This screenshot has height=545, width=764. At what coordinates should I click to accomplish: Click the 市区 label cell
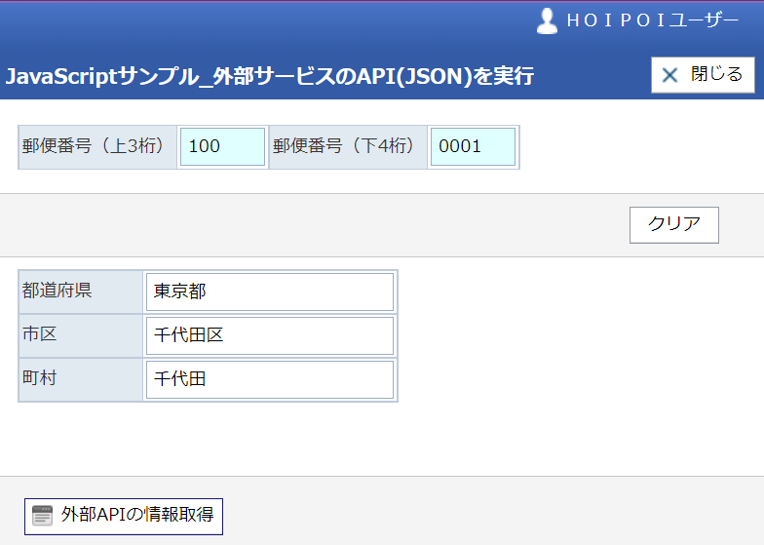tap(80, 335)
